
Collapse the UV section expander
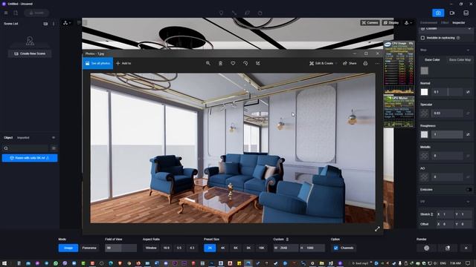468,202
